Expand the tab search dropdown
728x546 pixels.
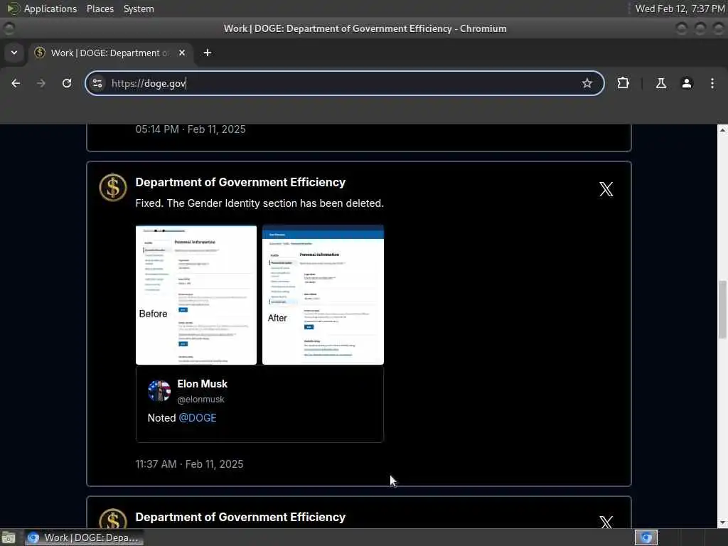pyautogui.click(x=14, y=53)
